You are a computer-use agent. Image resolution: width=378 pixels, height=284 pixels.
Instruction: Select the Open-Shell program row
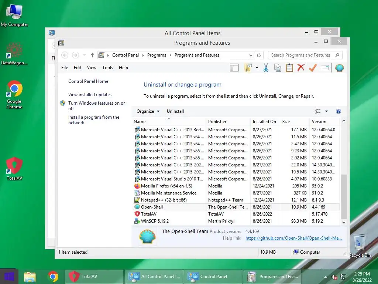(x=236, y=207)
